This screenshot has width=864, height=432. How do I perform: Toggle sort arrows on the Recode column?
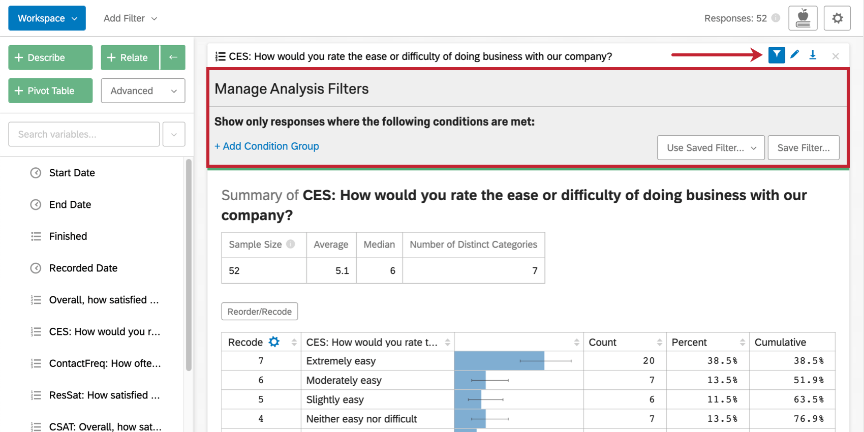click(294, 343)
